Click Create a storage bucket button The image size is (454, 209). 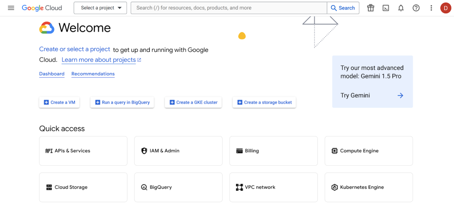click(264, 102)
